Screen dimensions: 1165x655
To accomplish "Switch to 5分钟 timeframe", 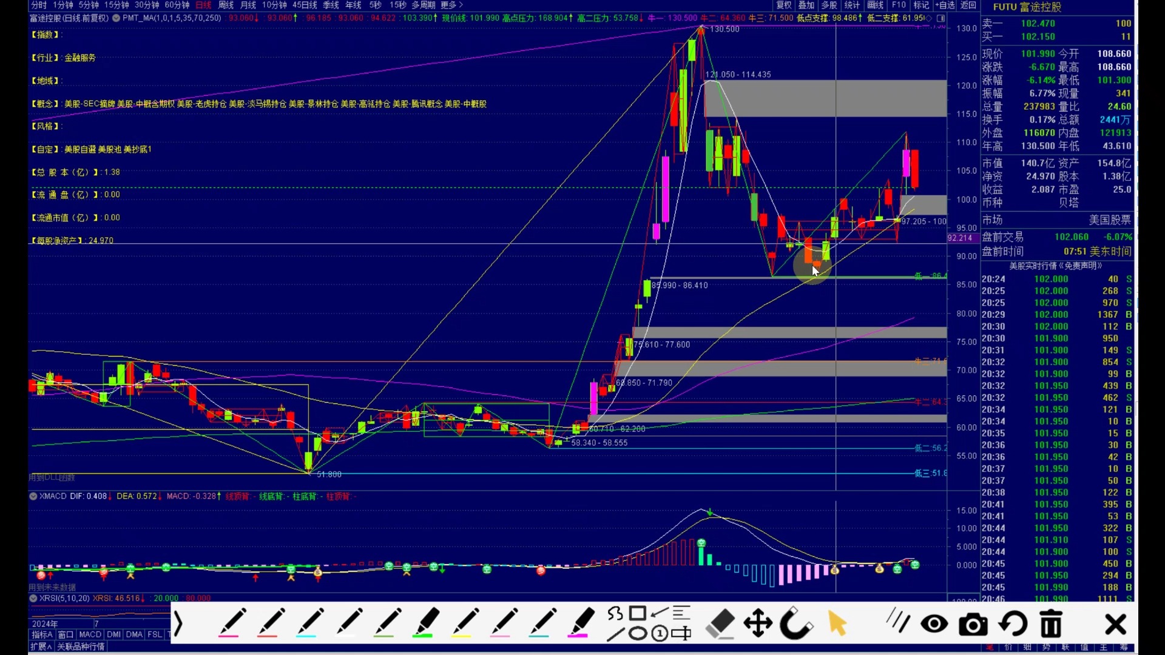I will click(89, 5).
